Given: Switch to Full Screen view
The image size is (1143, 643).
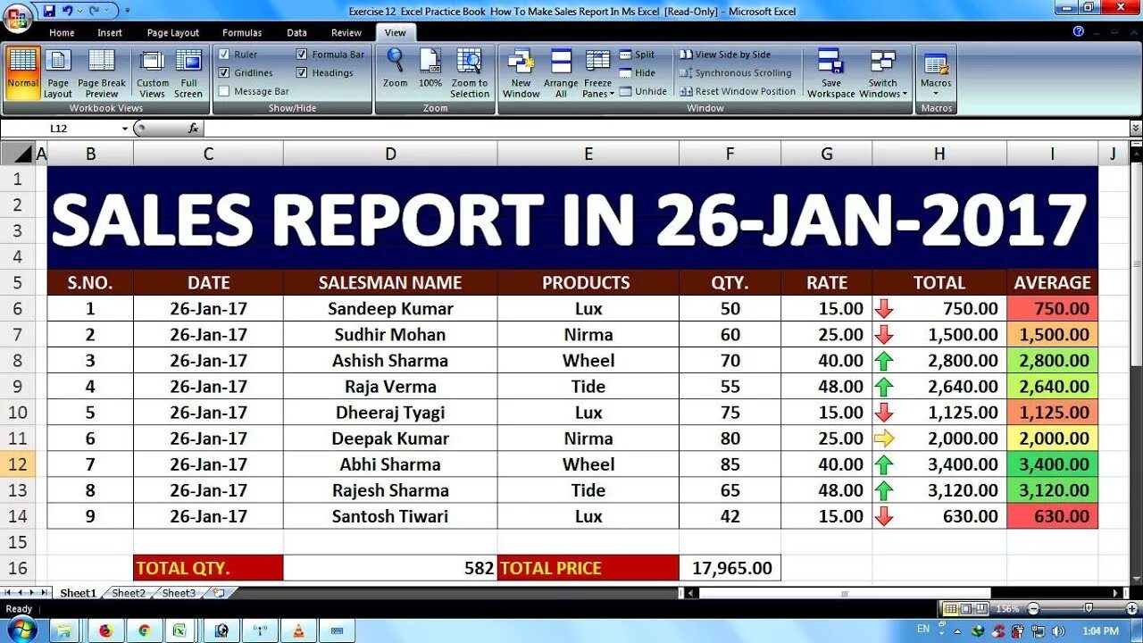Looking at the screenshot, I should point(188,72).
